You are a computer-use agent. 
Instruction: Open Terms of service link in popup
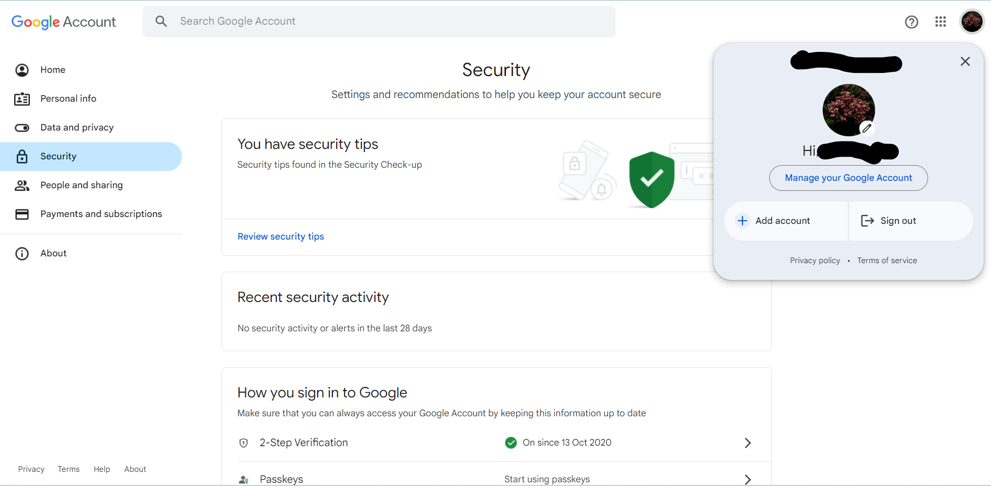click(887, 261)
